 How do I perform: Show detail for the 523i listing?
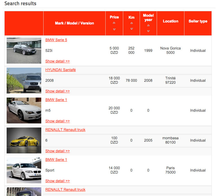point(57,61)
